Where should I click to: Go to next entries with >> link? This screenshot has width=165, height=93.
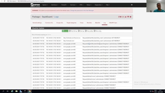pyautogui.click(x=50, y=35)
